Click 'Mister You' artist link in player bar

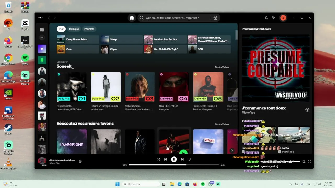pyautogui.click(x=55, y=163)
